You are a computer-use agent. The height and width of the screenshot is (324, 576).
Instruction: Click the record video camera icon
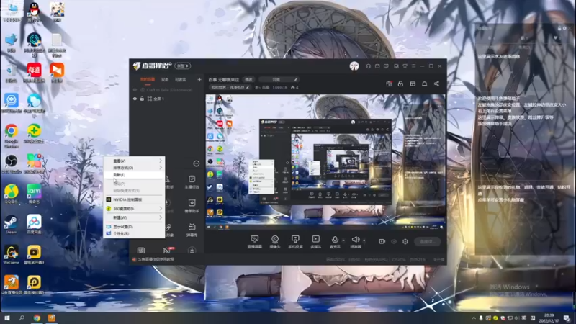[x=382, y=241]
